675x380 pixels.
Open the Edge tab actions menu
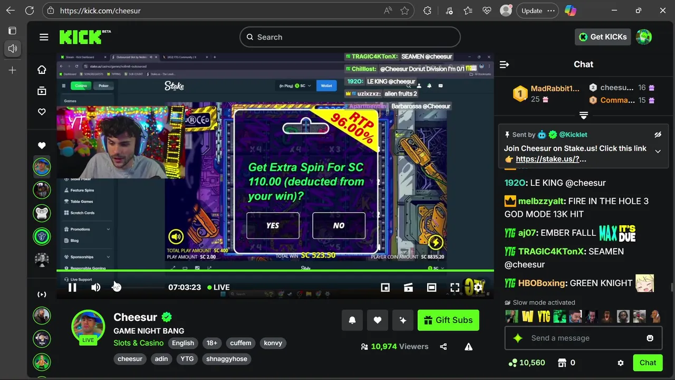13,31
